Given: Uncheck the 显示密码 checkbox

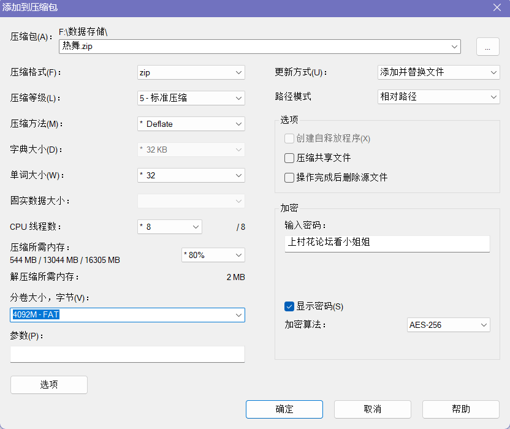Looking at the screenshot, I should (289, 306).
